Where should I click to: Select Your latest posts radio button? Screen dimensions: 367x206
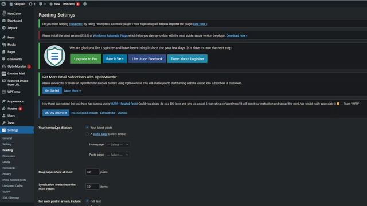87,128
